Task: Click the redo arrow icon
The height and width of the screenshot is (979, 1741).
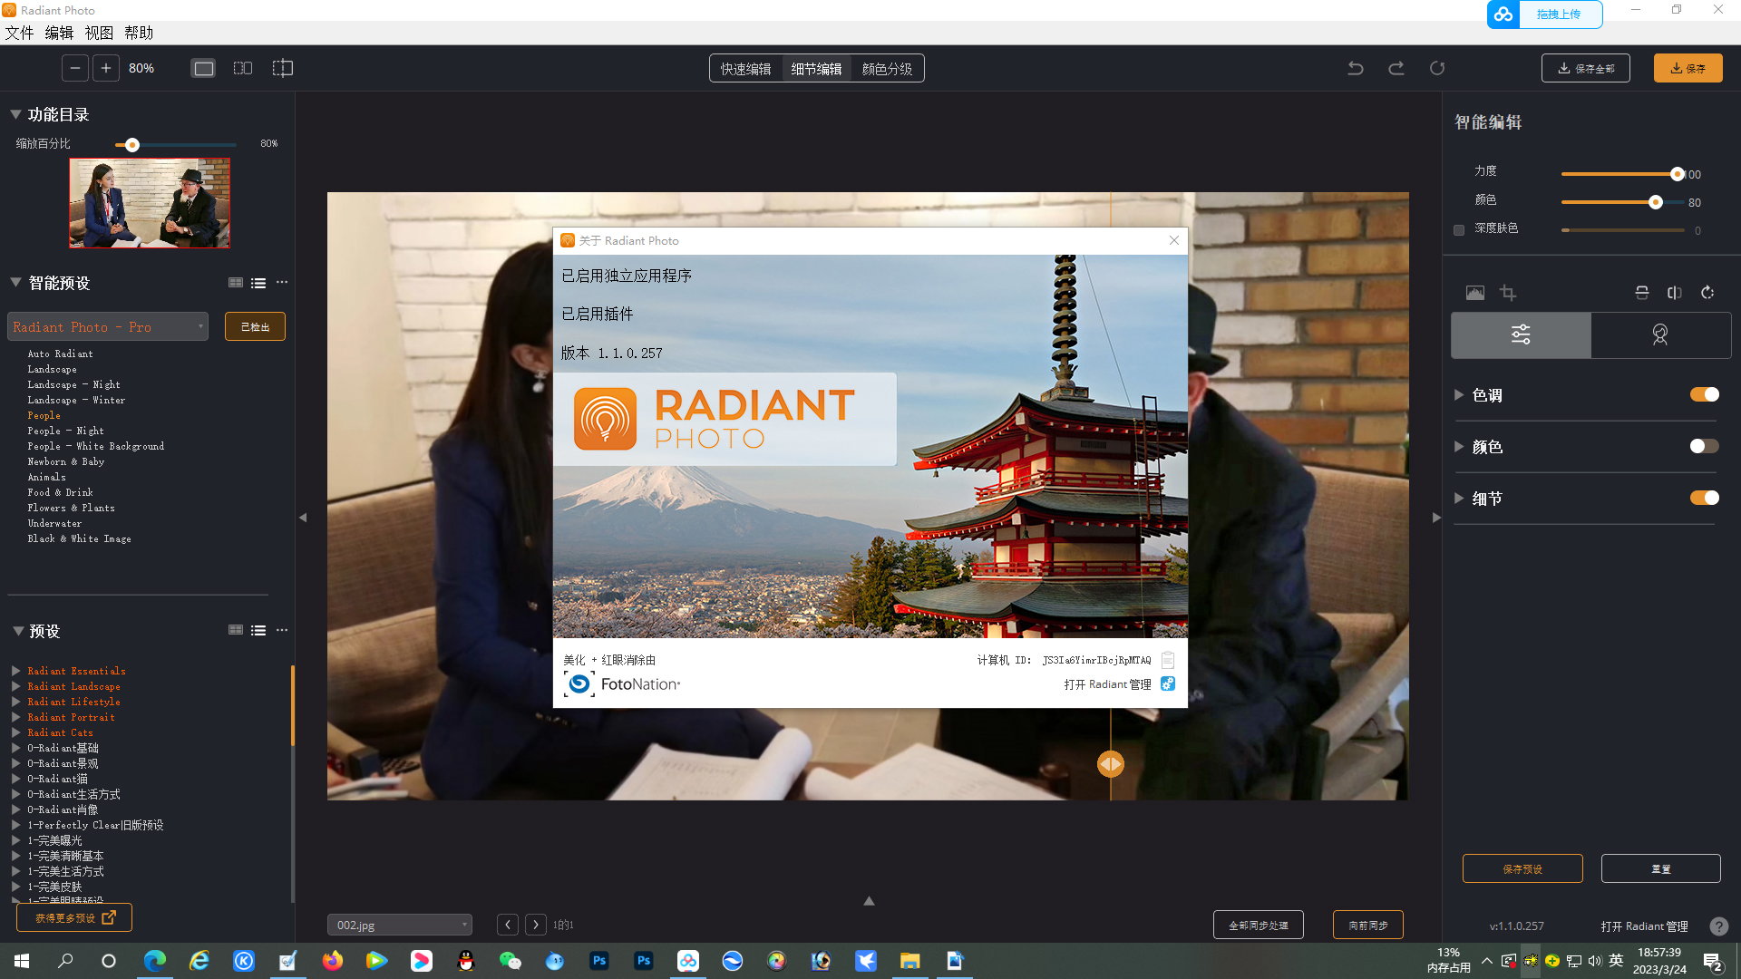Action: pyautogui.click(x=1396, y=68)
